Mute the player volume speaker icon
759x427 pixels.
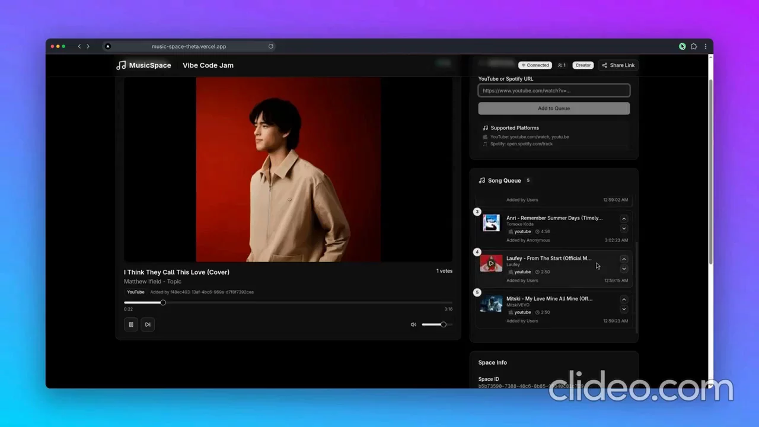[x=413, y=324]
